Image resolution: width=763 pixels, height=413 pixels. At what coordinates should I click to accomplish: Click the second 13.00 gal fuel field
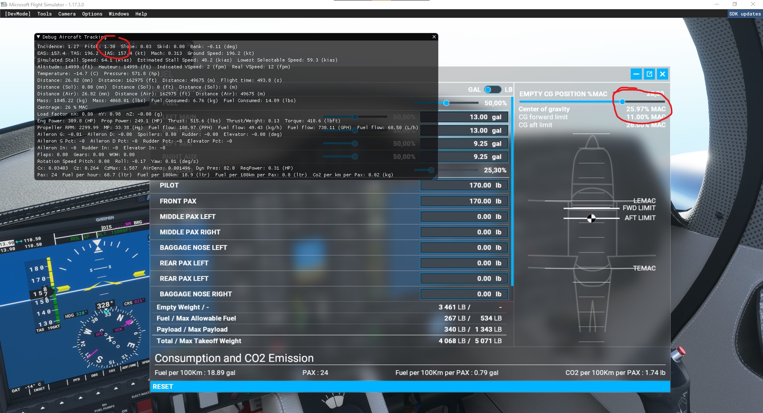[464, 131]
